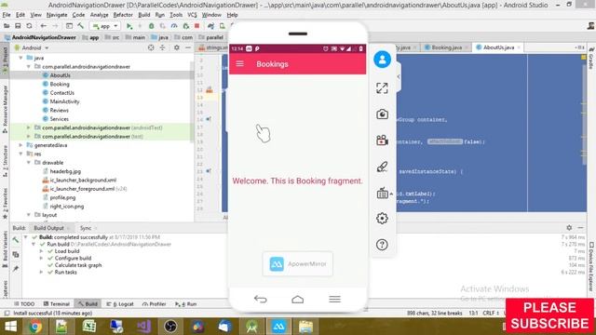Open ApowerMirror help question mark

[382, 245]
